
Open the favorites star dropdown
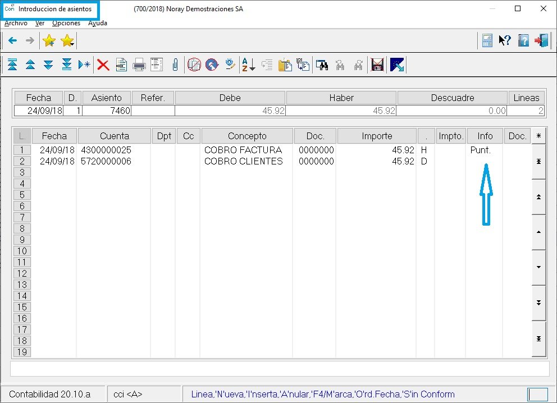point(67,41)
